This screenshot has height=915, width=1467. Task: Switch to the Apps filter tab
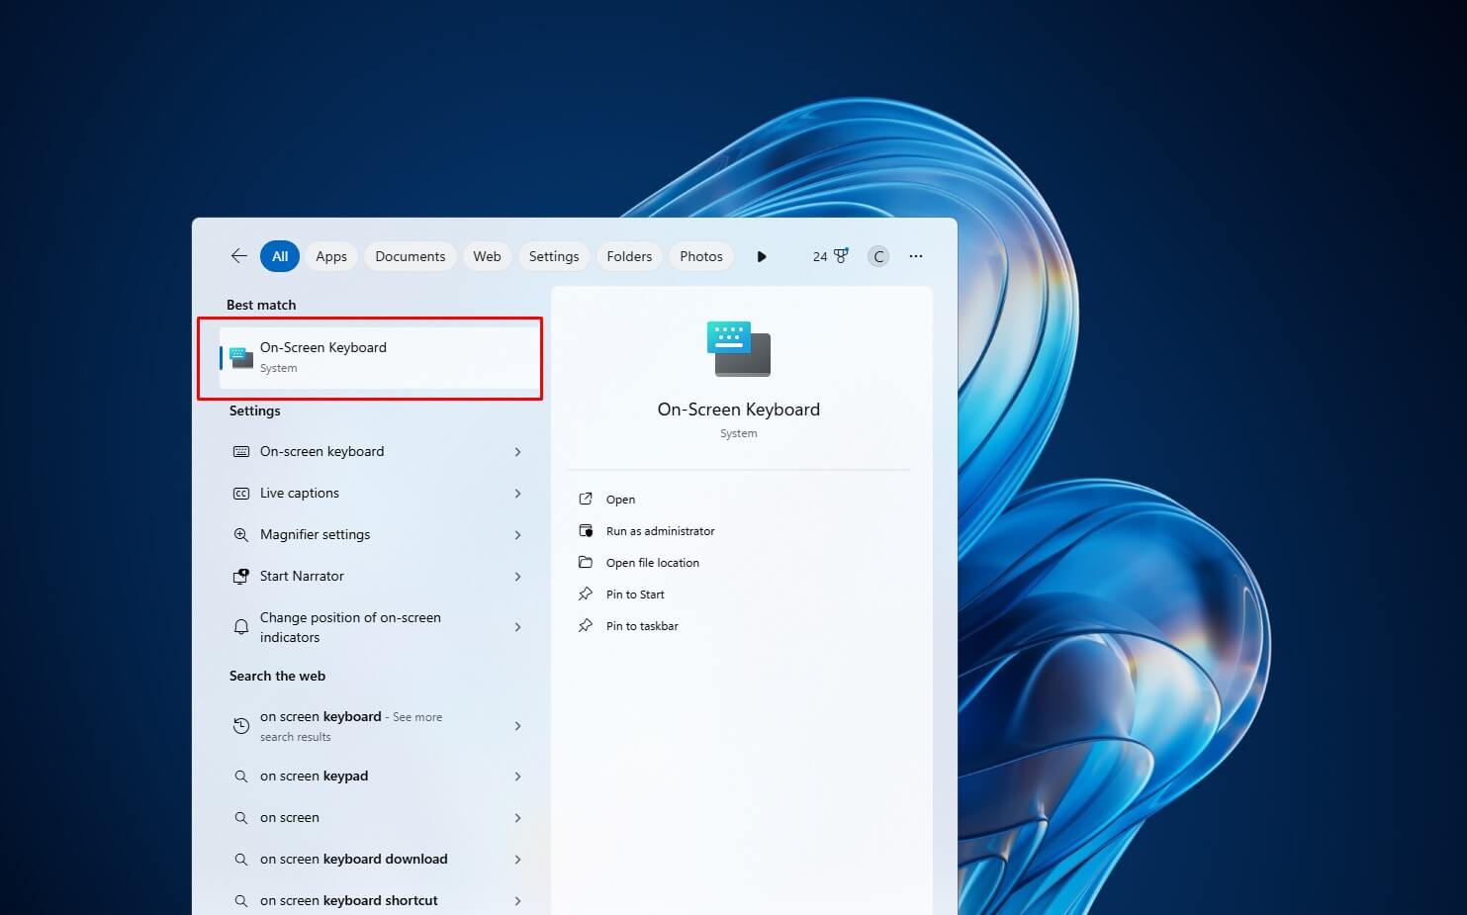pos(331,256)
